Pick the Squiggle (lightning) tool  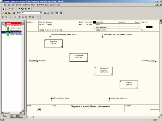[13, 9]
